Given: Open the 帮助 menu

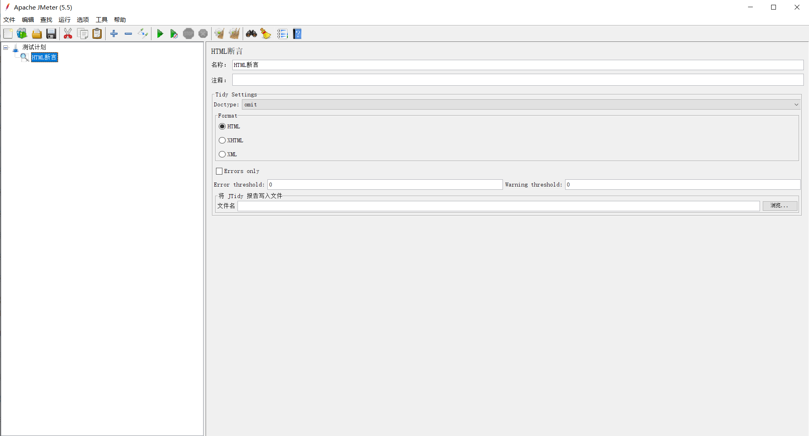Looking at the screenshot, I should tap(120, 20).
